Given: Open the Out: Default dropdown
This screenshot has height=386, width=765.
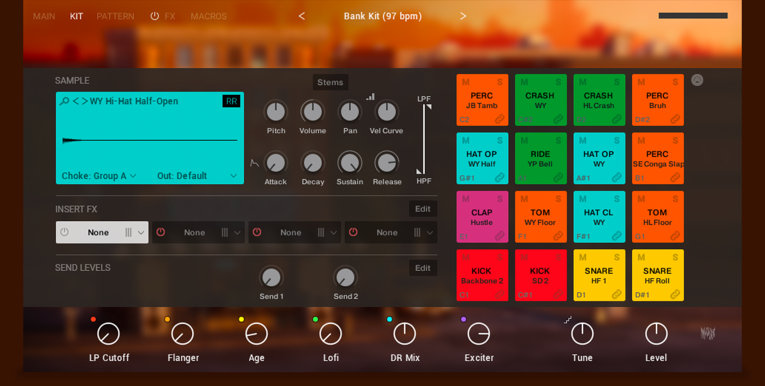Looking at the screenshot, I should [197, 176].
